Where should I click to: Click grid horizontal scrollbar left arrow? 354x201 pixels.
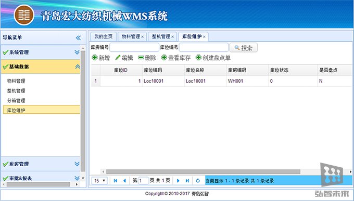[x=103, y=172]
